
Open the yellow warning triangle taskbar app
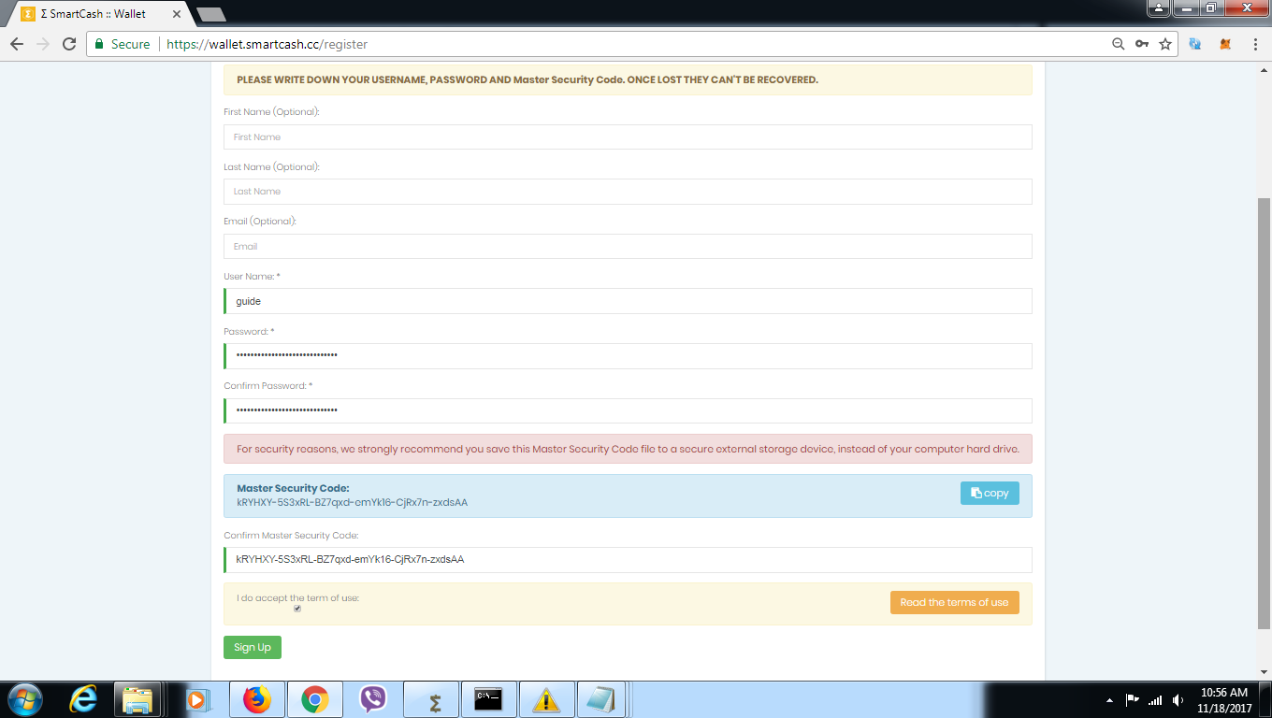tap(547, 699)
